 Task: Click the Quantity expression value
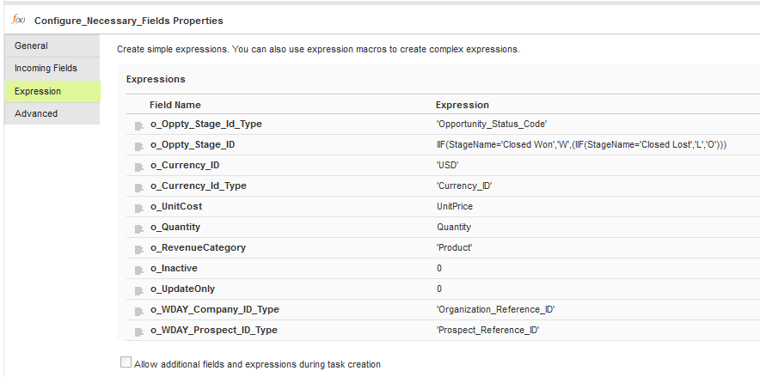454,227
